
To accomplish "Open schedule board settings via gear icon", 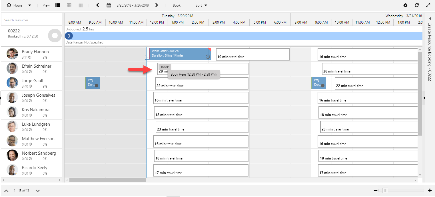I will click(405, 5).
